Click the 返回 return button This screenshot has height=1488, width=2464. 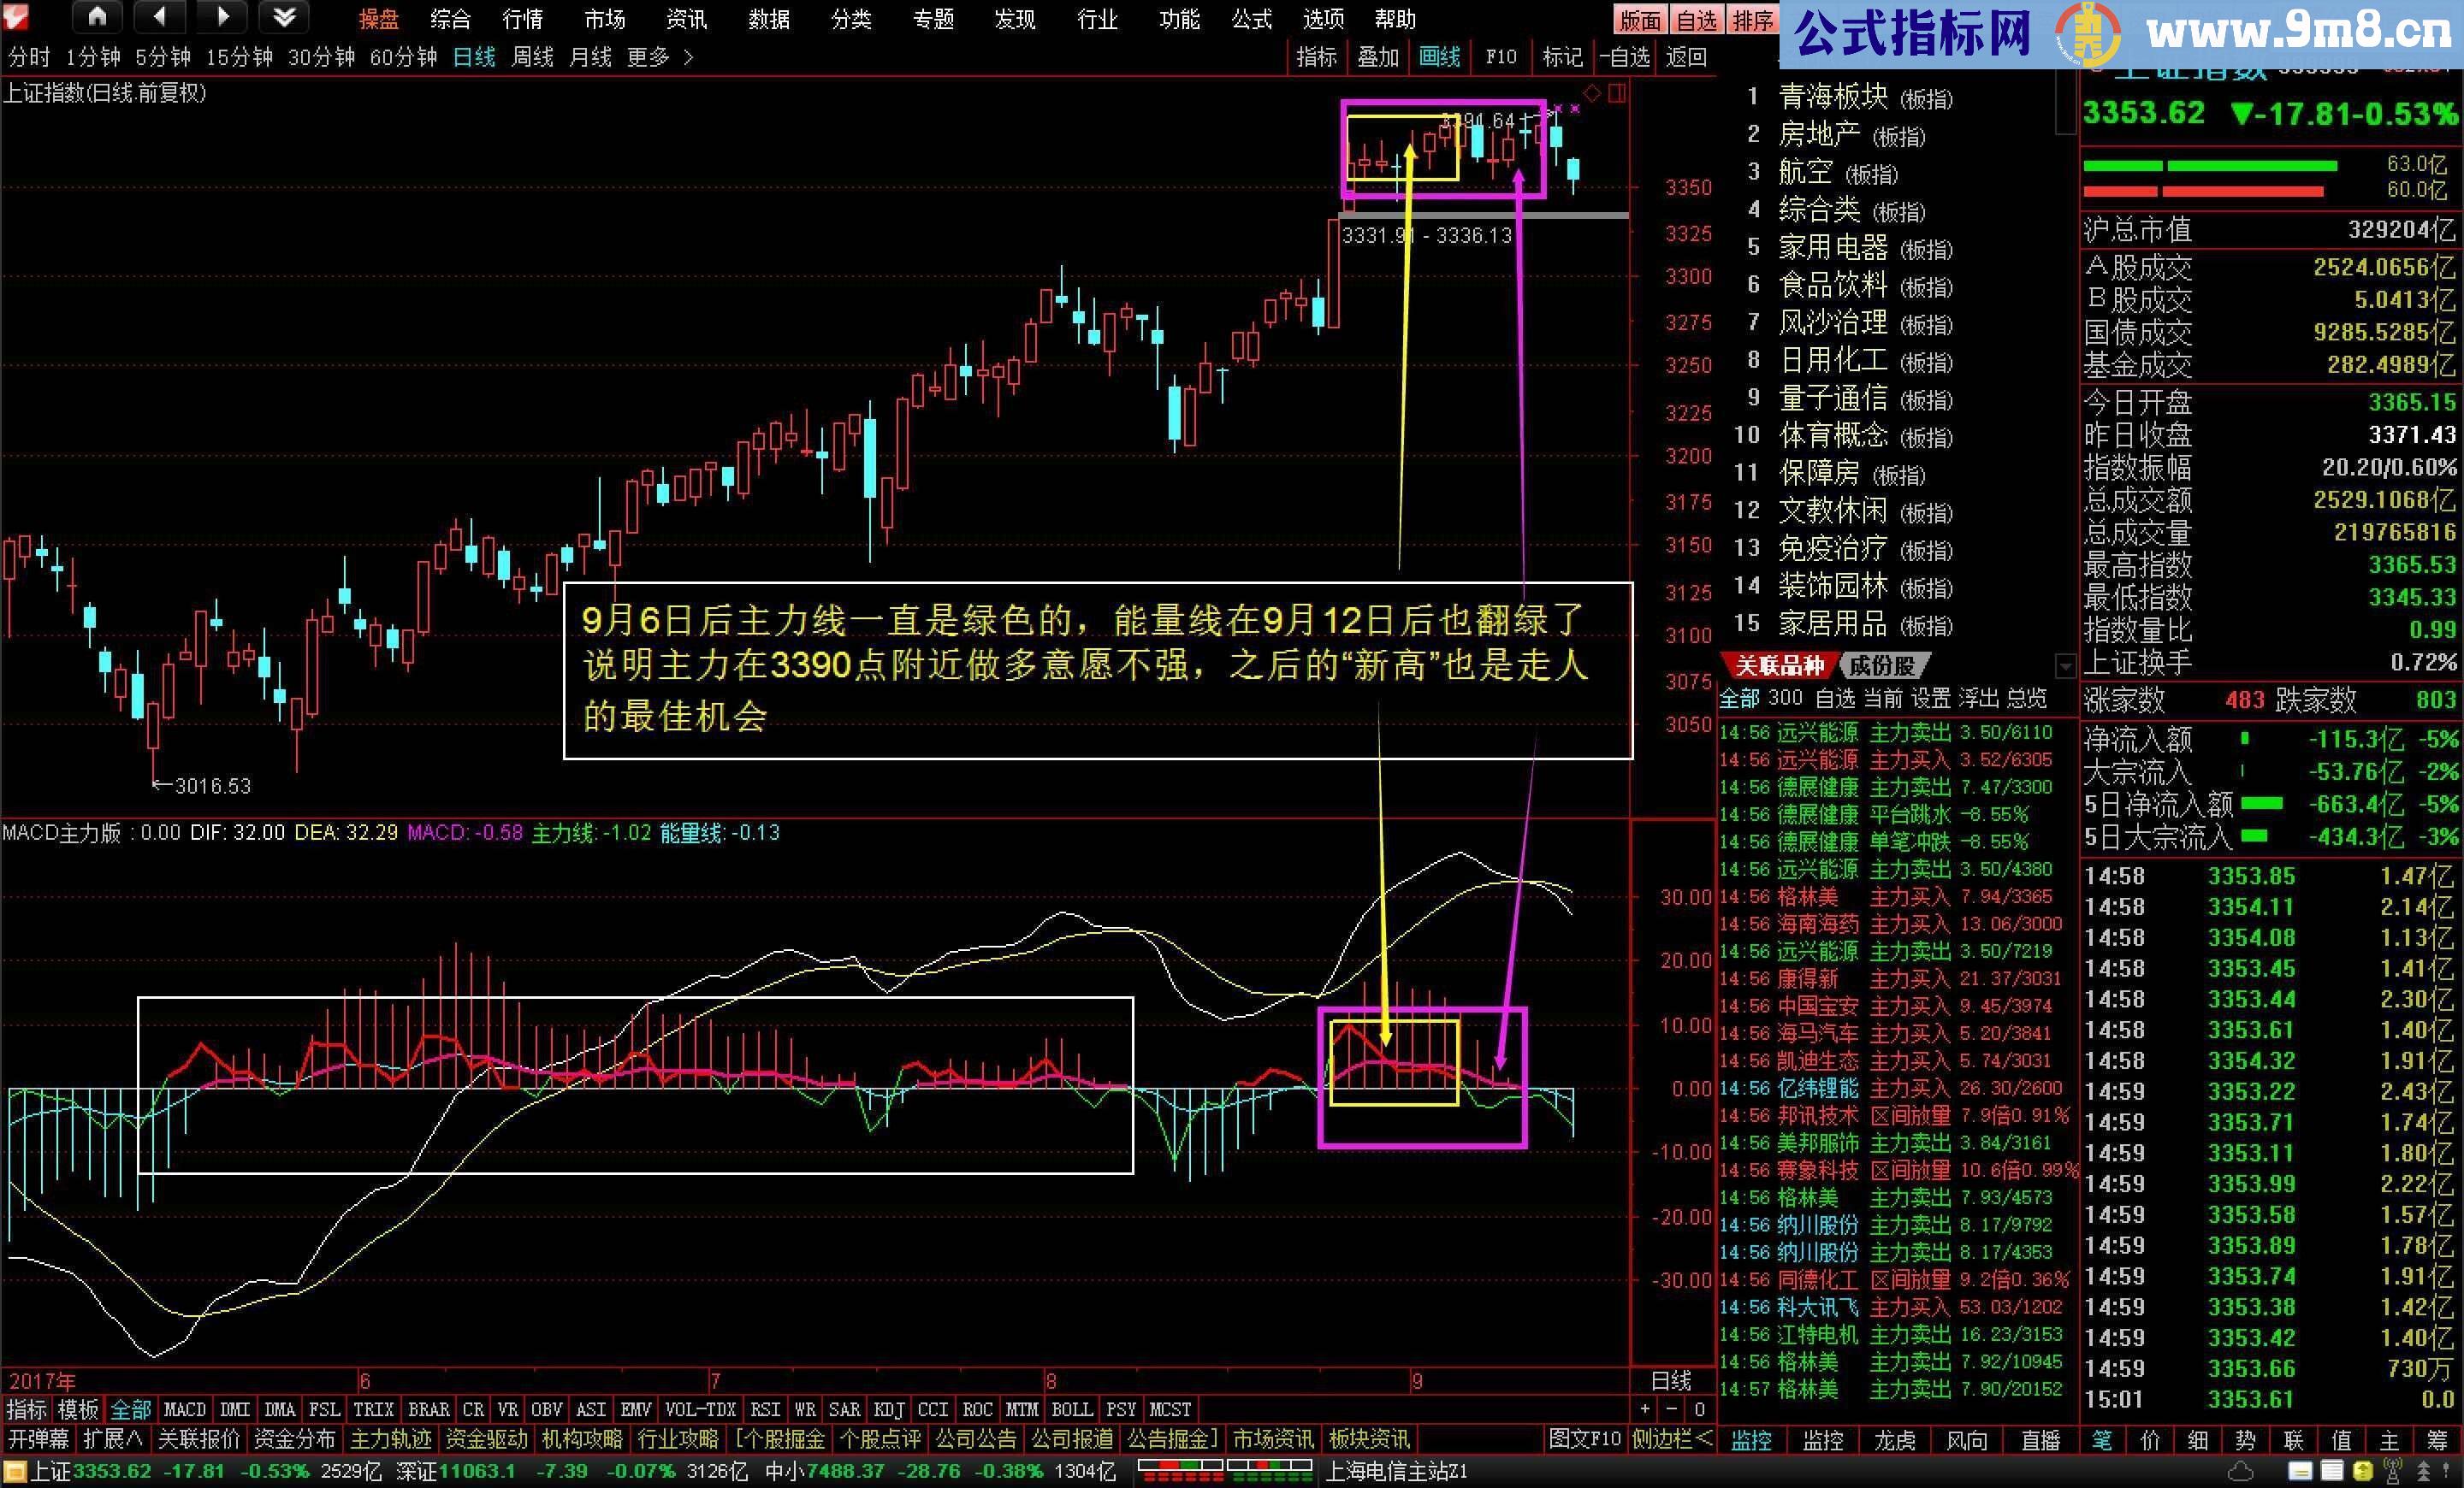pyautogui.click(x=1686, y=57)
